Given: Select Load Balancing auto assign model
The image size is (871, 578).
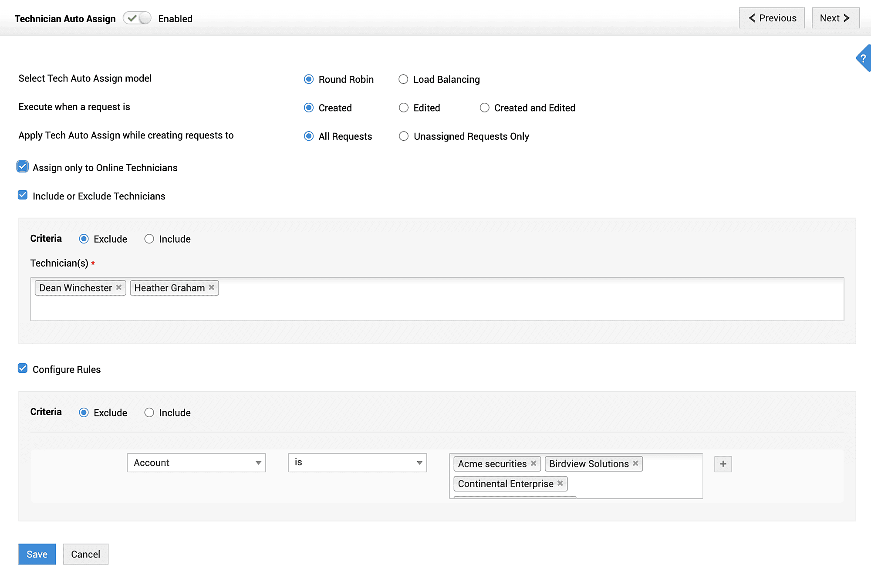Looking at the screenshot, I should tap(403, 79).
